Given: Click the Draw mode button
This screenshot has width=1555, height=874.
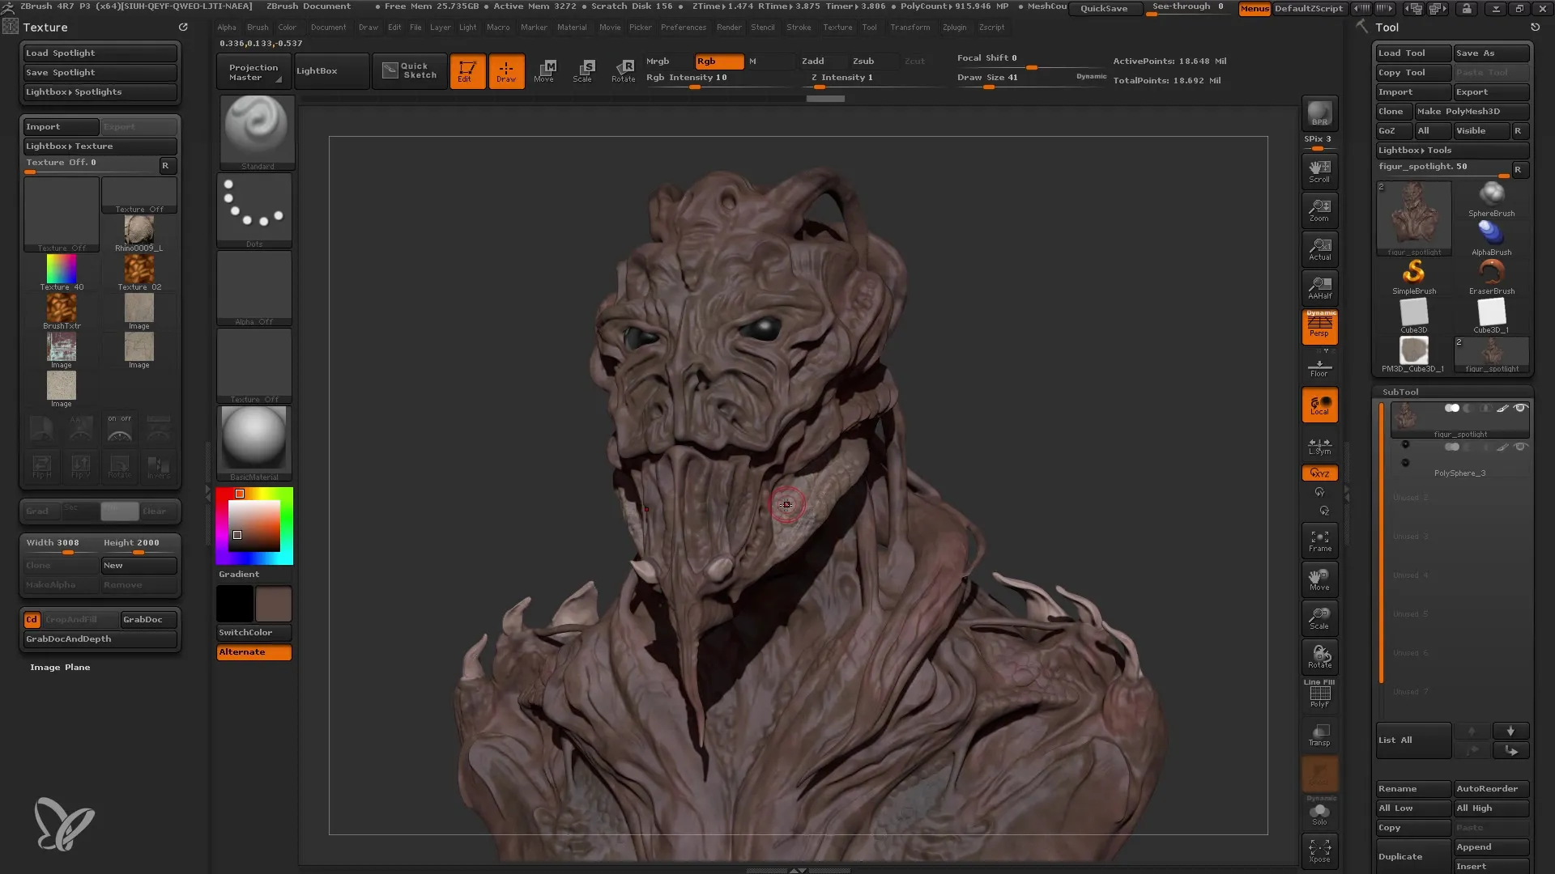Looking at the screenshot, I should tap(505, 70).
